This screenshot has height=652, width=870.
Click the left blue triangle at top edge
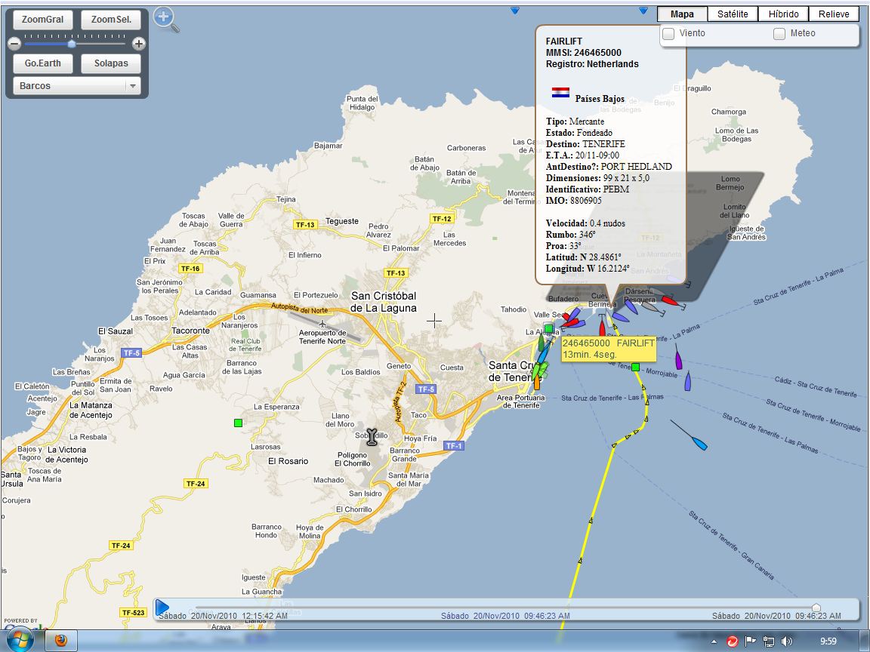tap(515, 10)
